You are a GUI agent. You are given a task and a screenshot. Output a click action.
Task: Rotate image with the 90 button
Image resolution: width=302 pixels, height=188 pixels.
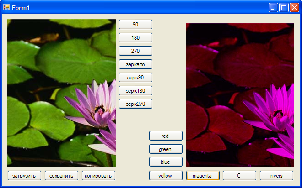coord(135,24)
